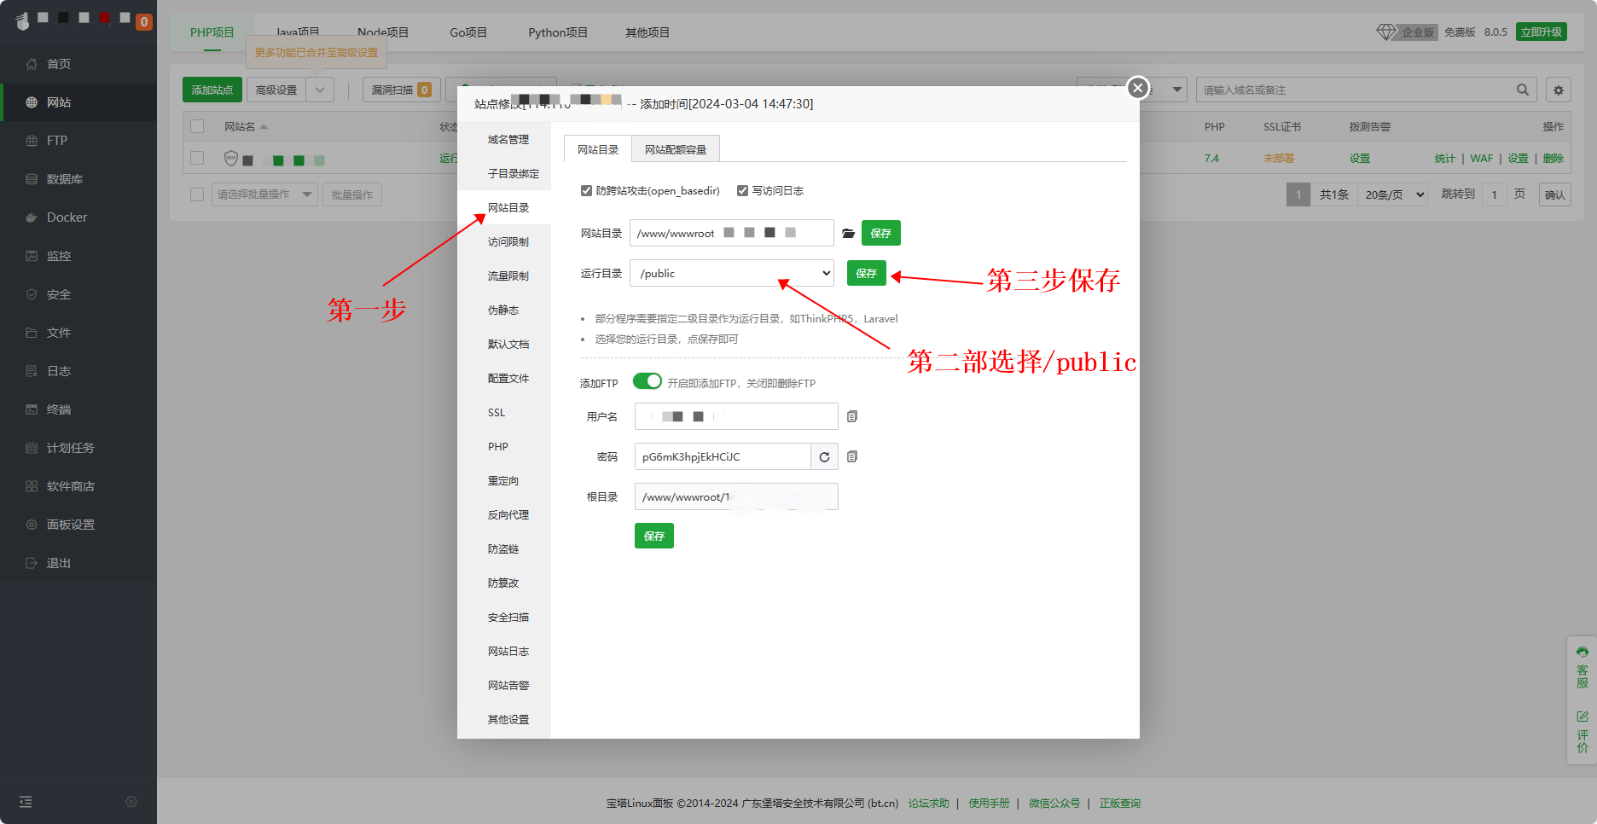1597x824 pixels.
Task: Open the 20条/页 page size dropdown
Action: click(x=1394, y=194)
